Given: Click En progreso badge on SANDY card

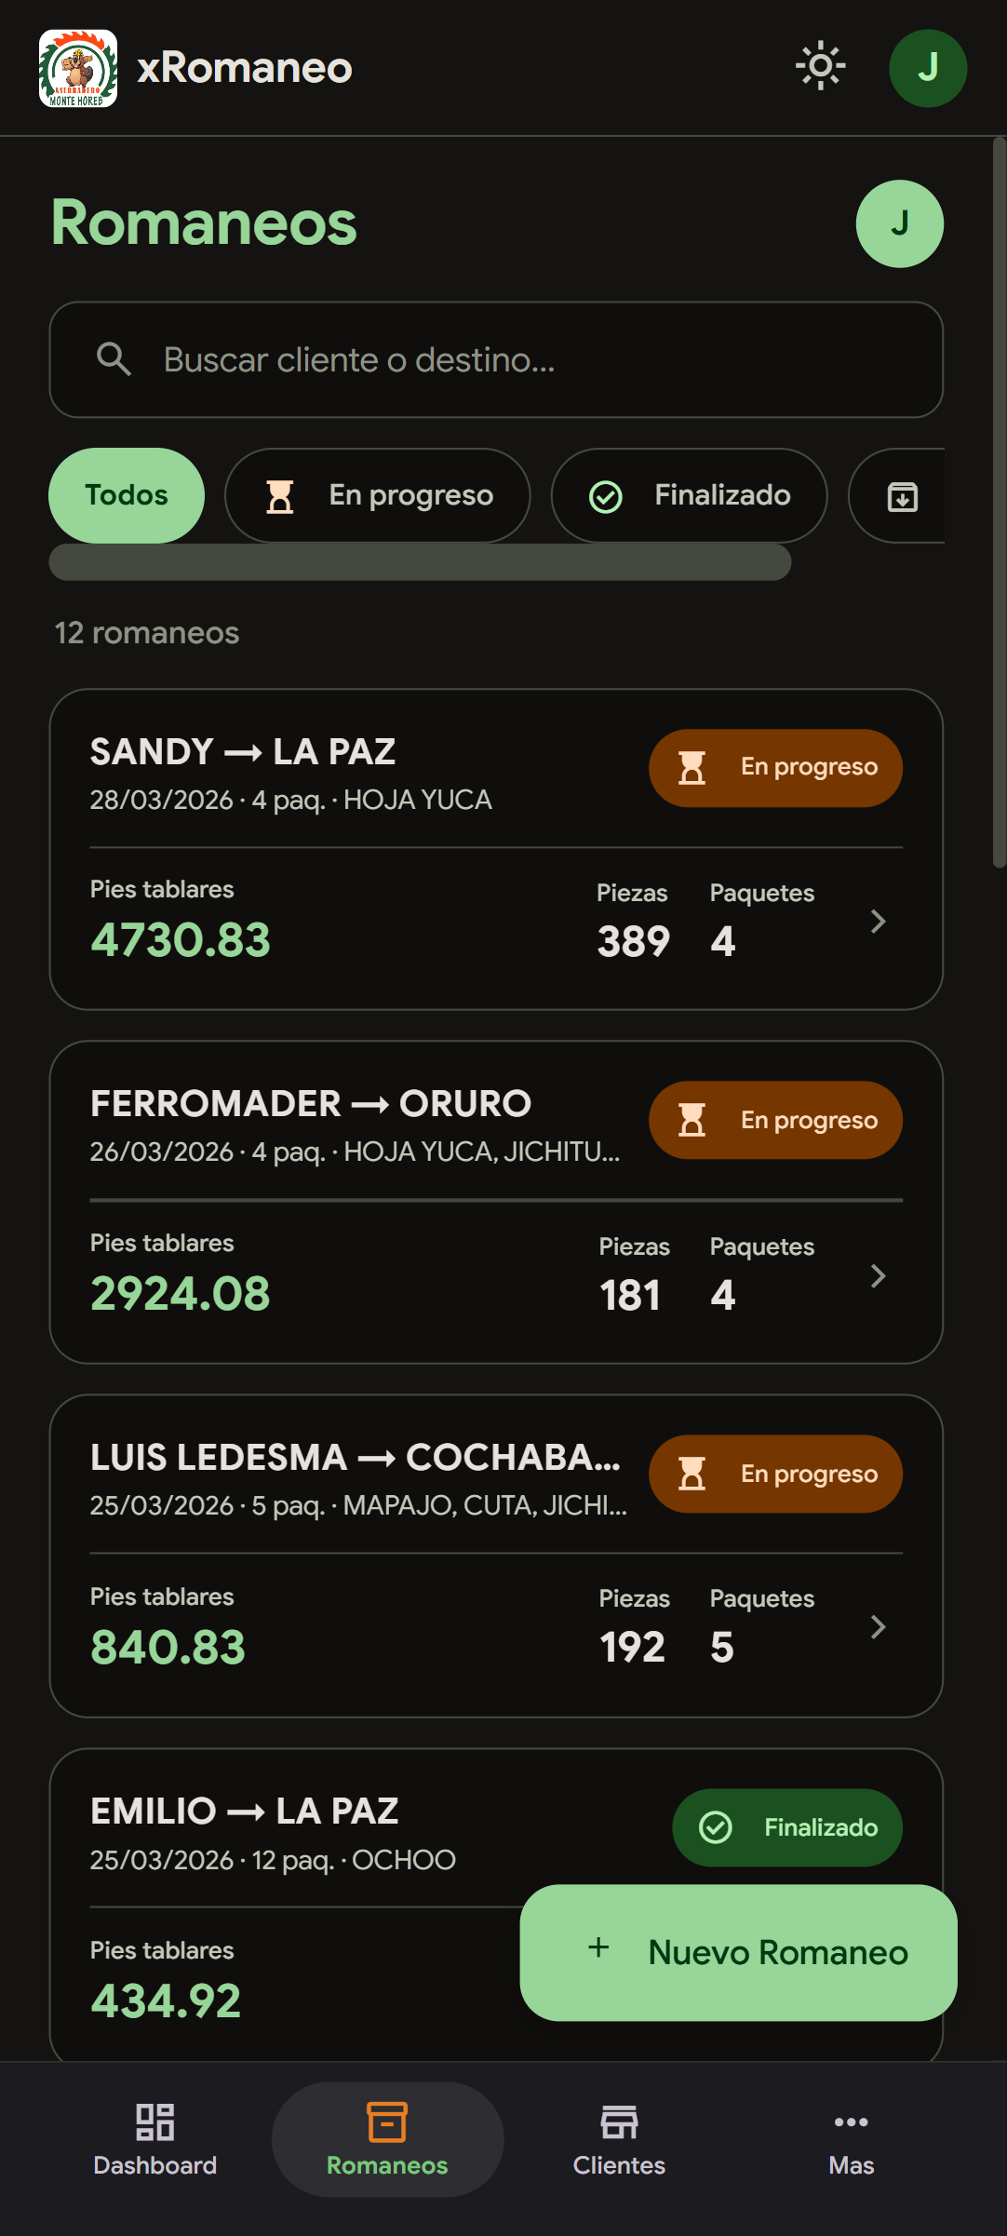Looking at the screenshot, I should pyautogui.click(x=775, y=767).
